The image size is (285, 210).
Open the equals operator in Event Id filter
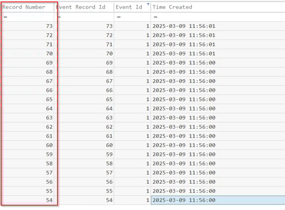pyautogui.click(x=119, y=17)
